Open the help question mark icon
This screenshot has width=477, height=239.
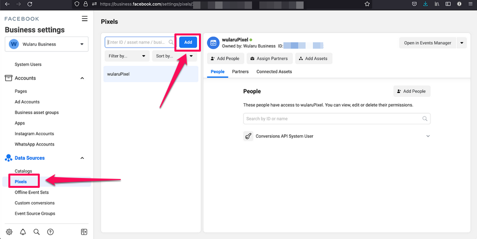coord(51,232)
